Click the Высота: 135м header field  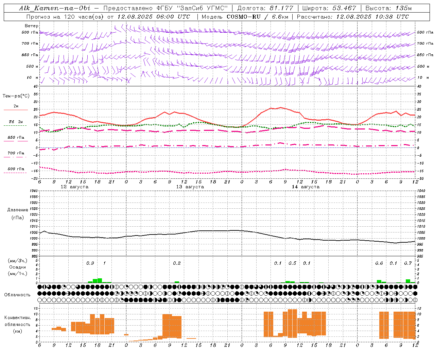tap(388, 8)
